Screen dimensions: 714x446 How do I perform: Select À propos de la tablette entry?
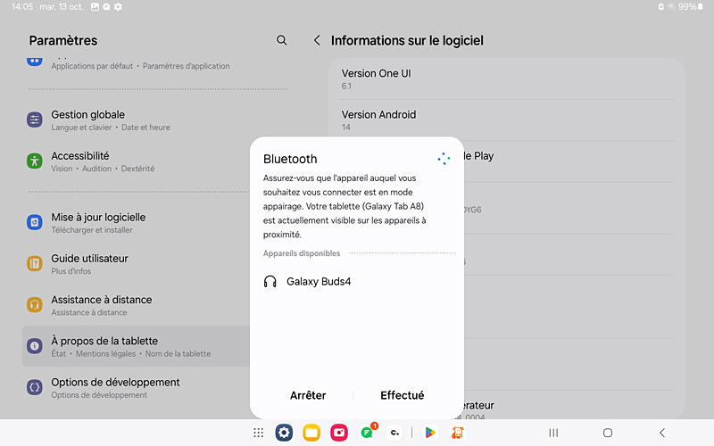click(x=137, y=346)
